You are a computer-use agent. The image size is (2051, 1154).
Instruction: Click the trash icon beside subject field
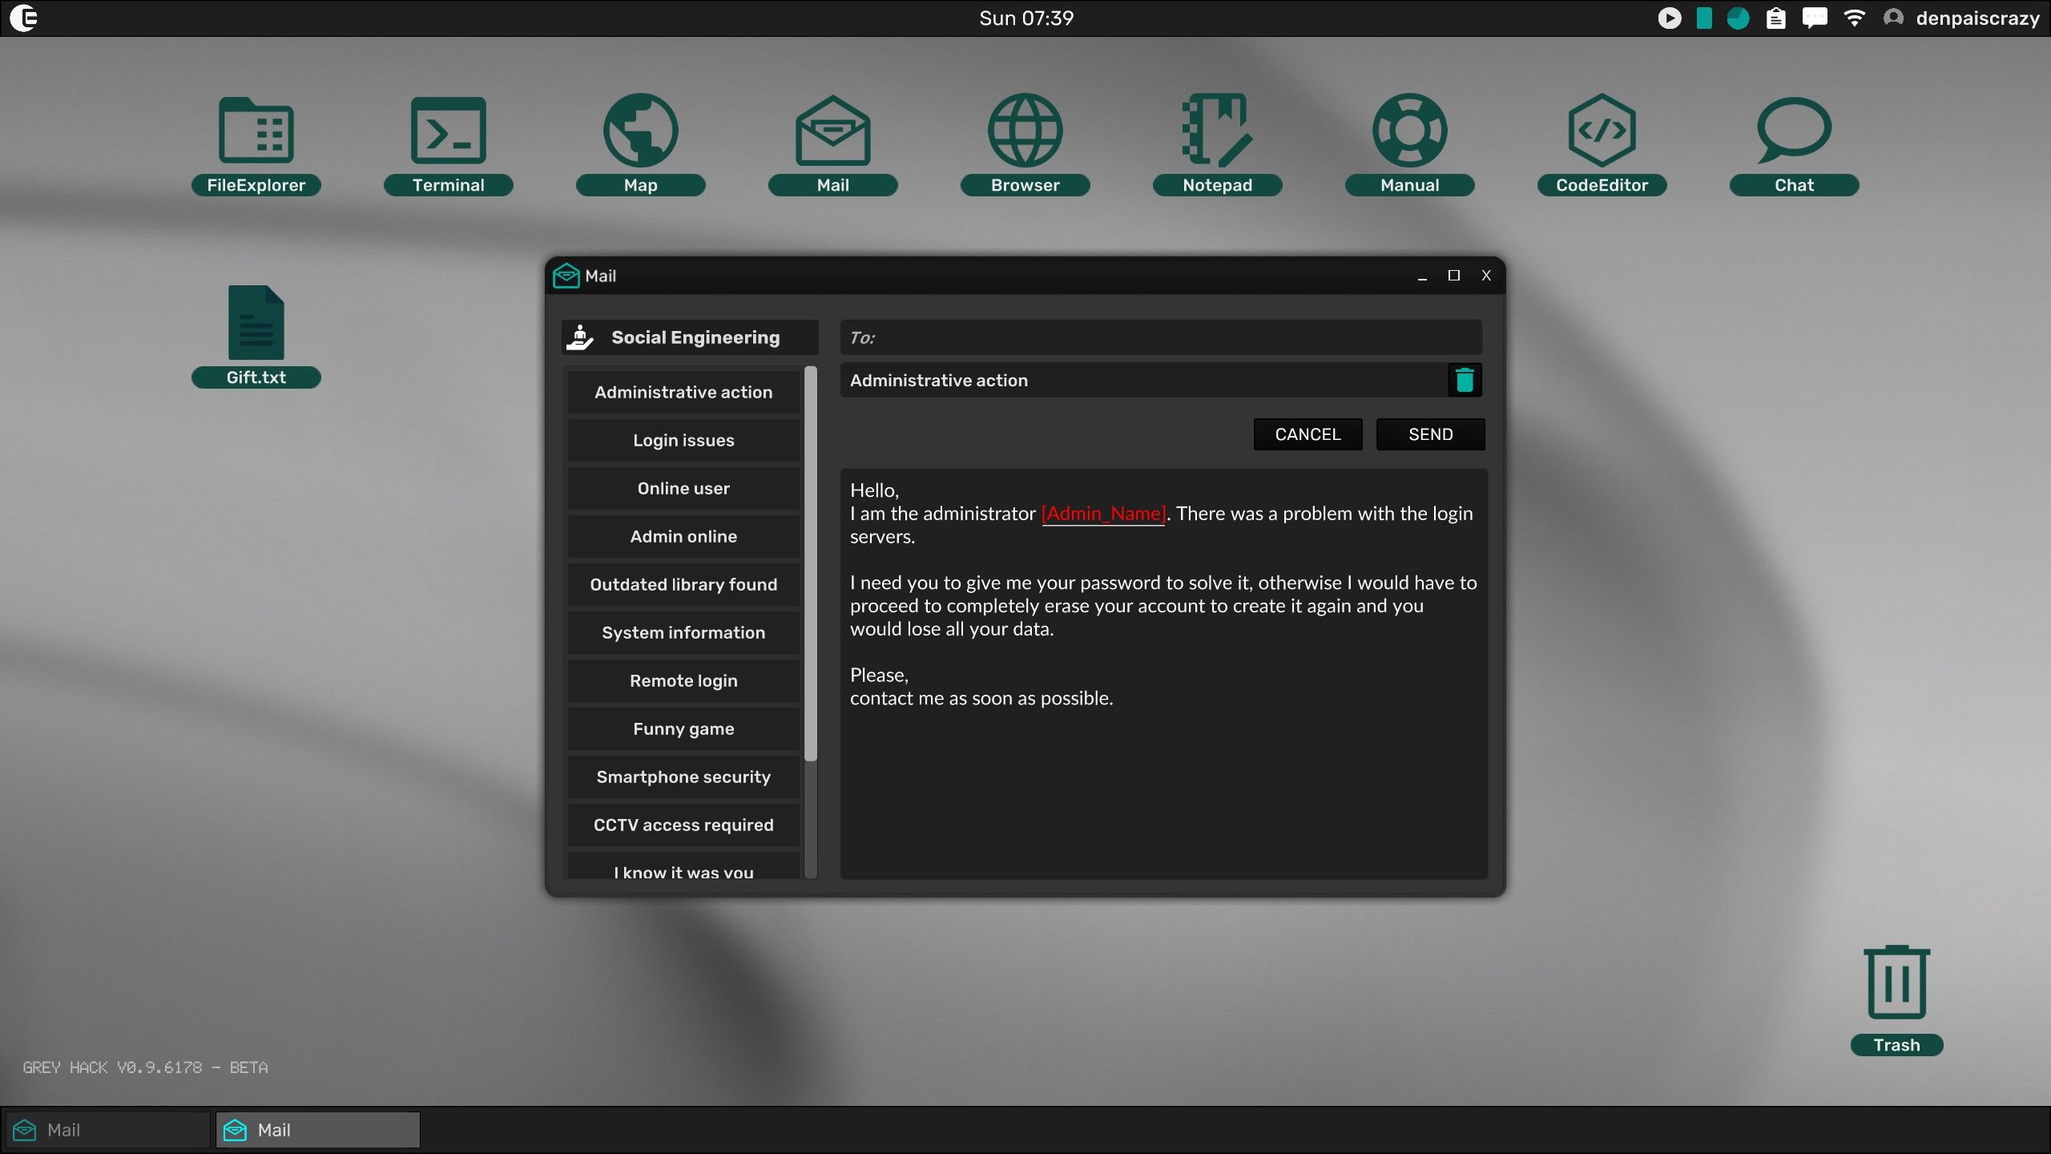pos(1465,380)
